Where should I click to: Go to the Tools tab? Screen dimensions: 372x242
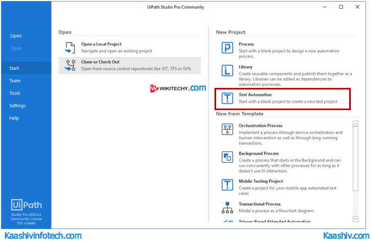tap(15, 93)
